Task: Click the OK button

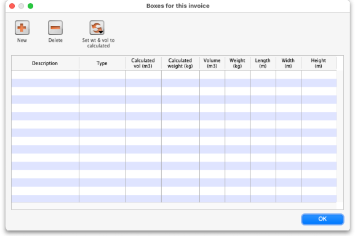Action: click(x=322, y=219)
